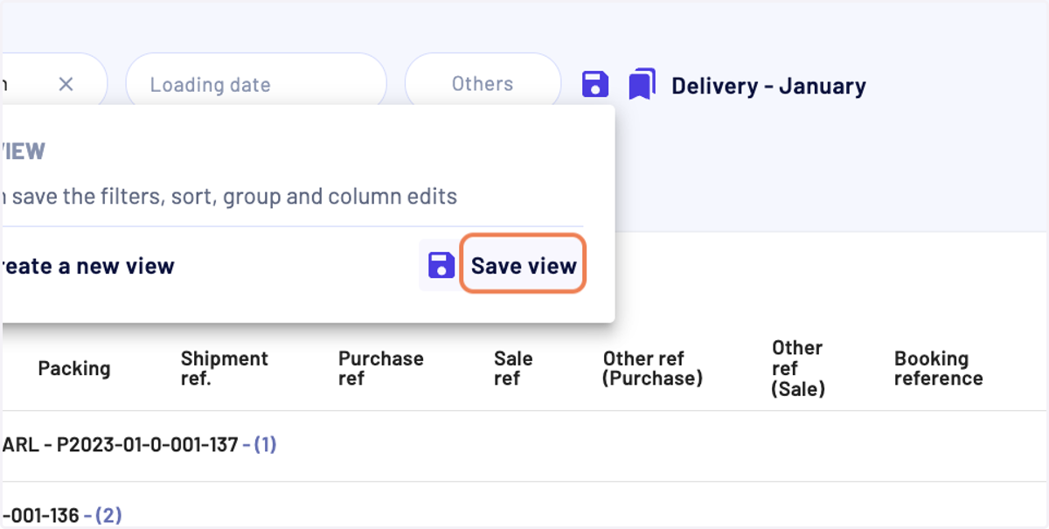The width and height of the screenshot is (1049, 529).
Task: Click the Save view button
Action: click(524, 265)
